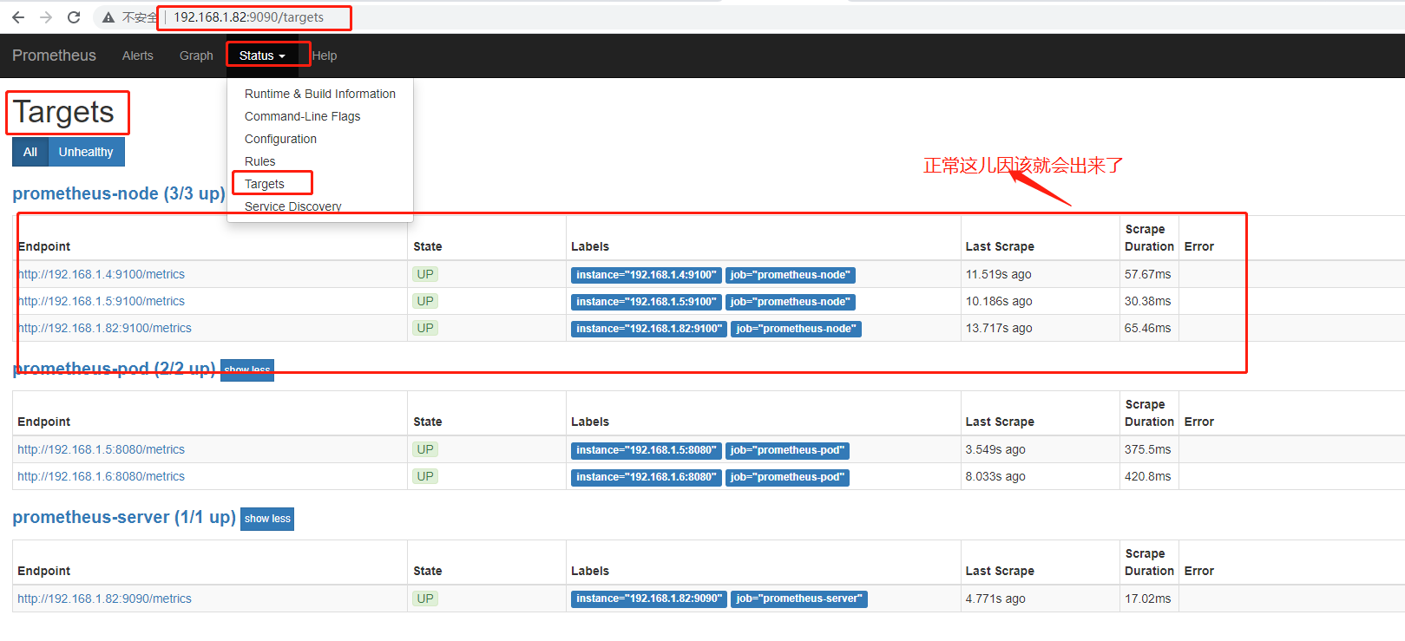Screen dimensions: 1405x641
Task: Click the UP state badge for 192.168.1.82:9090
Action: [x=425, y=598]
